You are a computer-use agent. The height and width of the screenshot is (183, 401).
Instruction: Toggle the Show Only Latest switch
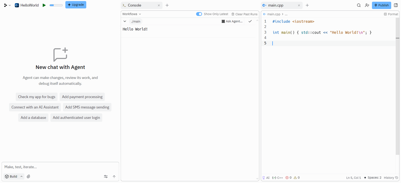tap(199, 14)
